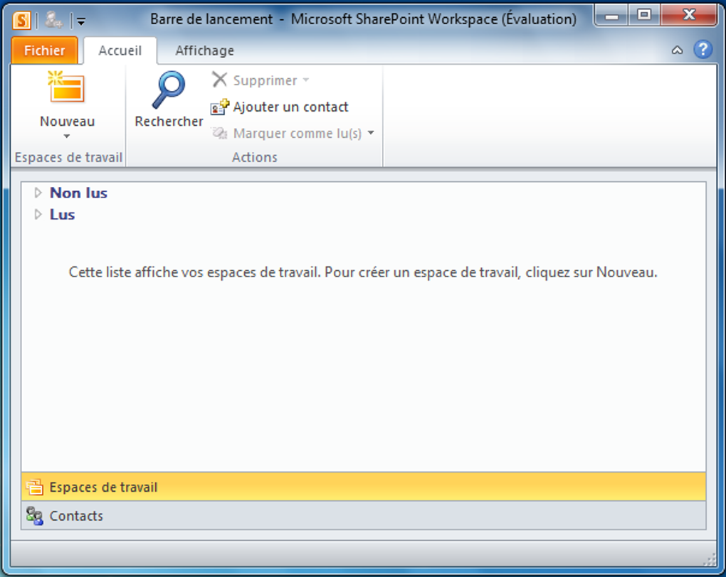Click the window resize grip
The height and width of the screenshot is (577, 726).
tap(710, 560)
